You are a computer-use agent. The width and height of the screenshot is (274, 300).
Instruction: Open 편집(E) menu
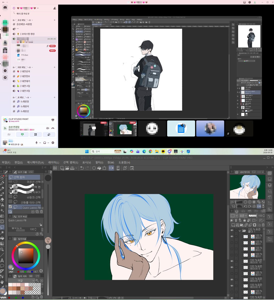click(x=18, y=162)
